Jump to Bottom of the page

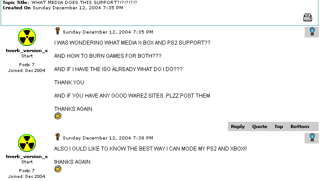click(x=300, y=126)
